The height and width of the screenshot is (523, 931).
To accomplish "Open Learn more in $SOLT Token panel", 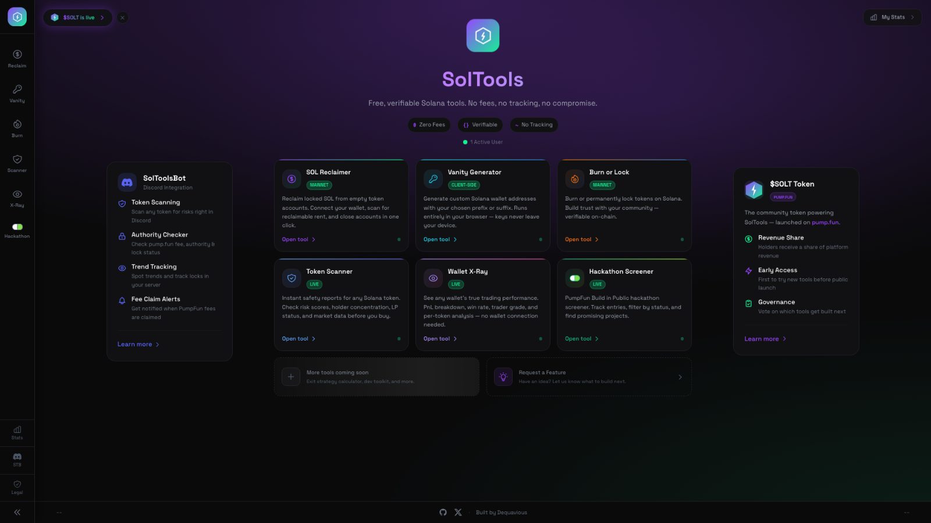I will coord(765,339).
